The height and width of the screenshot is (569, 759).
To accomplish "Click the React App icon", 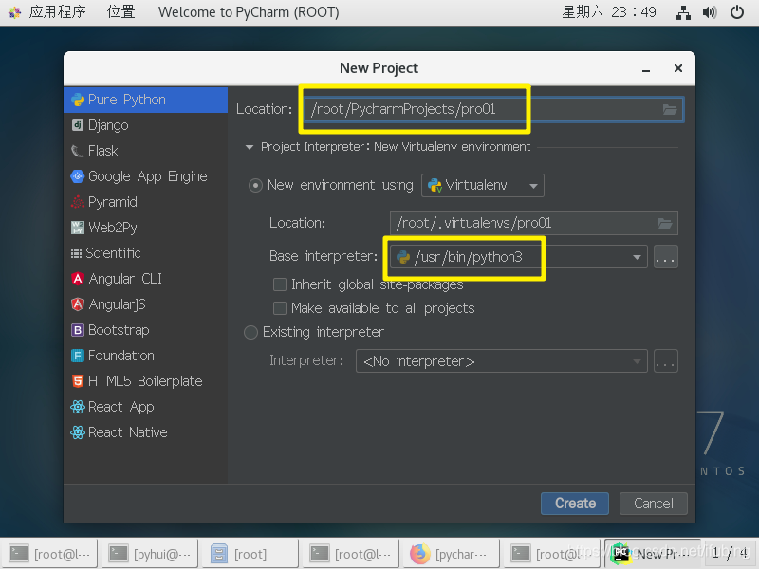I will tap(78, 407).
